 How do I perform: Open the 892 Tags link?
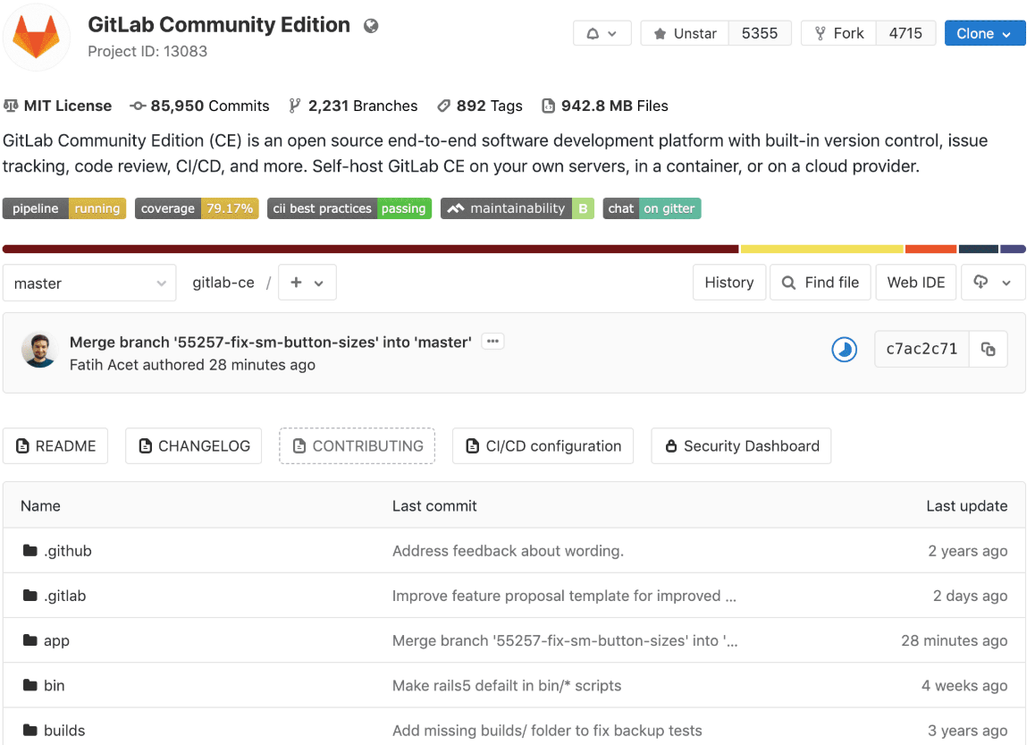(x=480, y=106)
